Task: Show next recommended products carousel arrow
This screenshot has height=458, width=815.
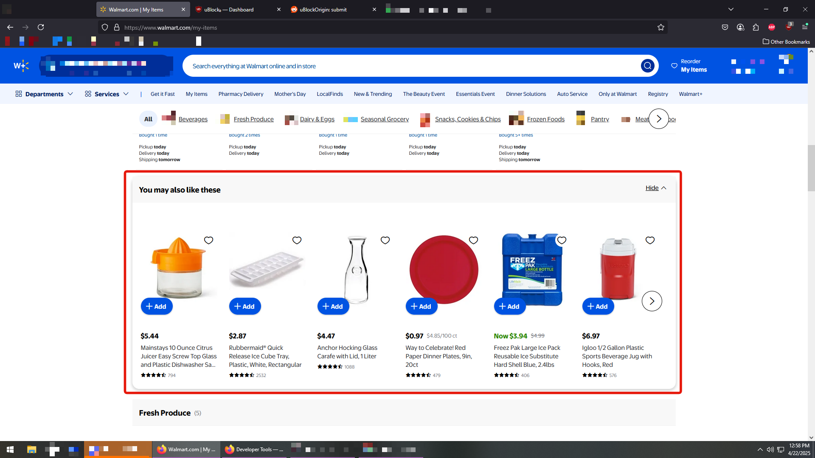Action: click(x=652, y=301)
